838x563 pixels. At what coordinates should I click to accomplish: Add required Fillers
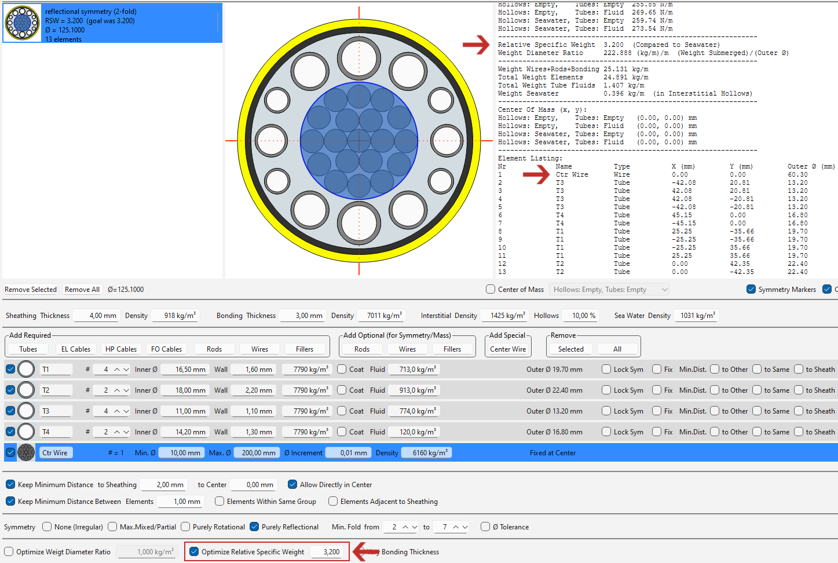coord(305,349)
